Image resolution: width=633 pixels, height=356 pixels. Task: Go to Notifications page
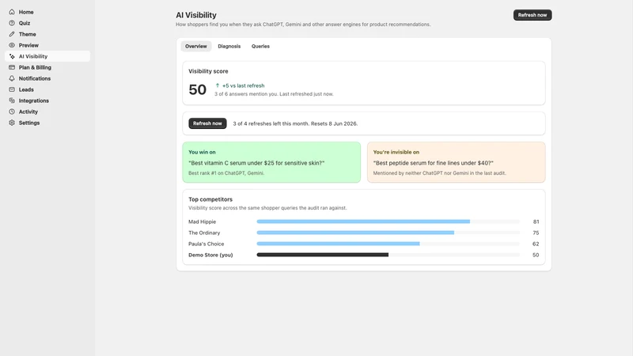(x=47, y=78)
